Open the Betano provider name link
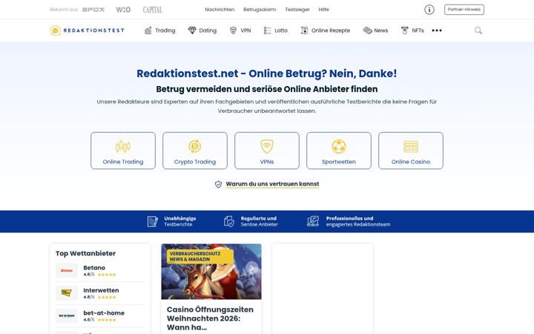The height and width of the screenshot is (334, 534). pos(94,268)
